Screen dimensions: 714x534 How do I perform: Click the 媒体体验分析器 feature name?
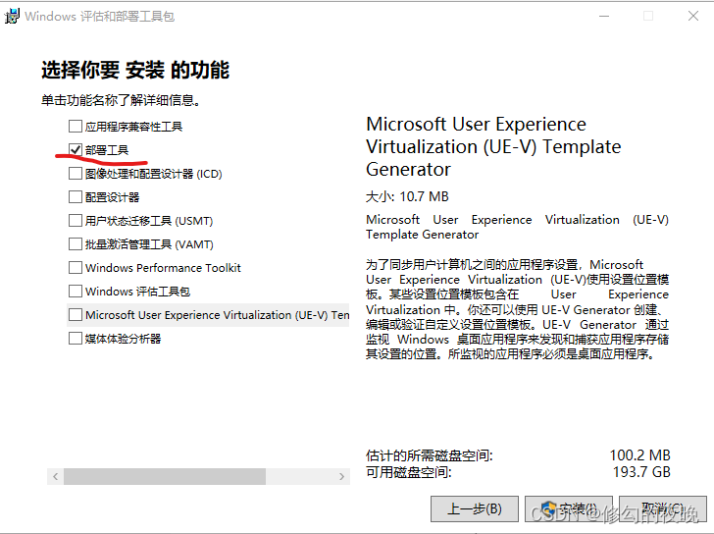[x=123, y=339]
